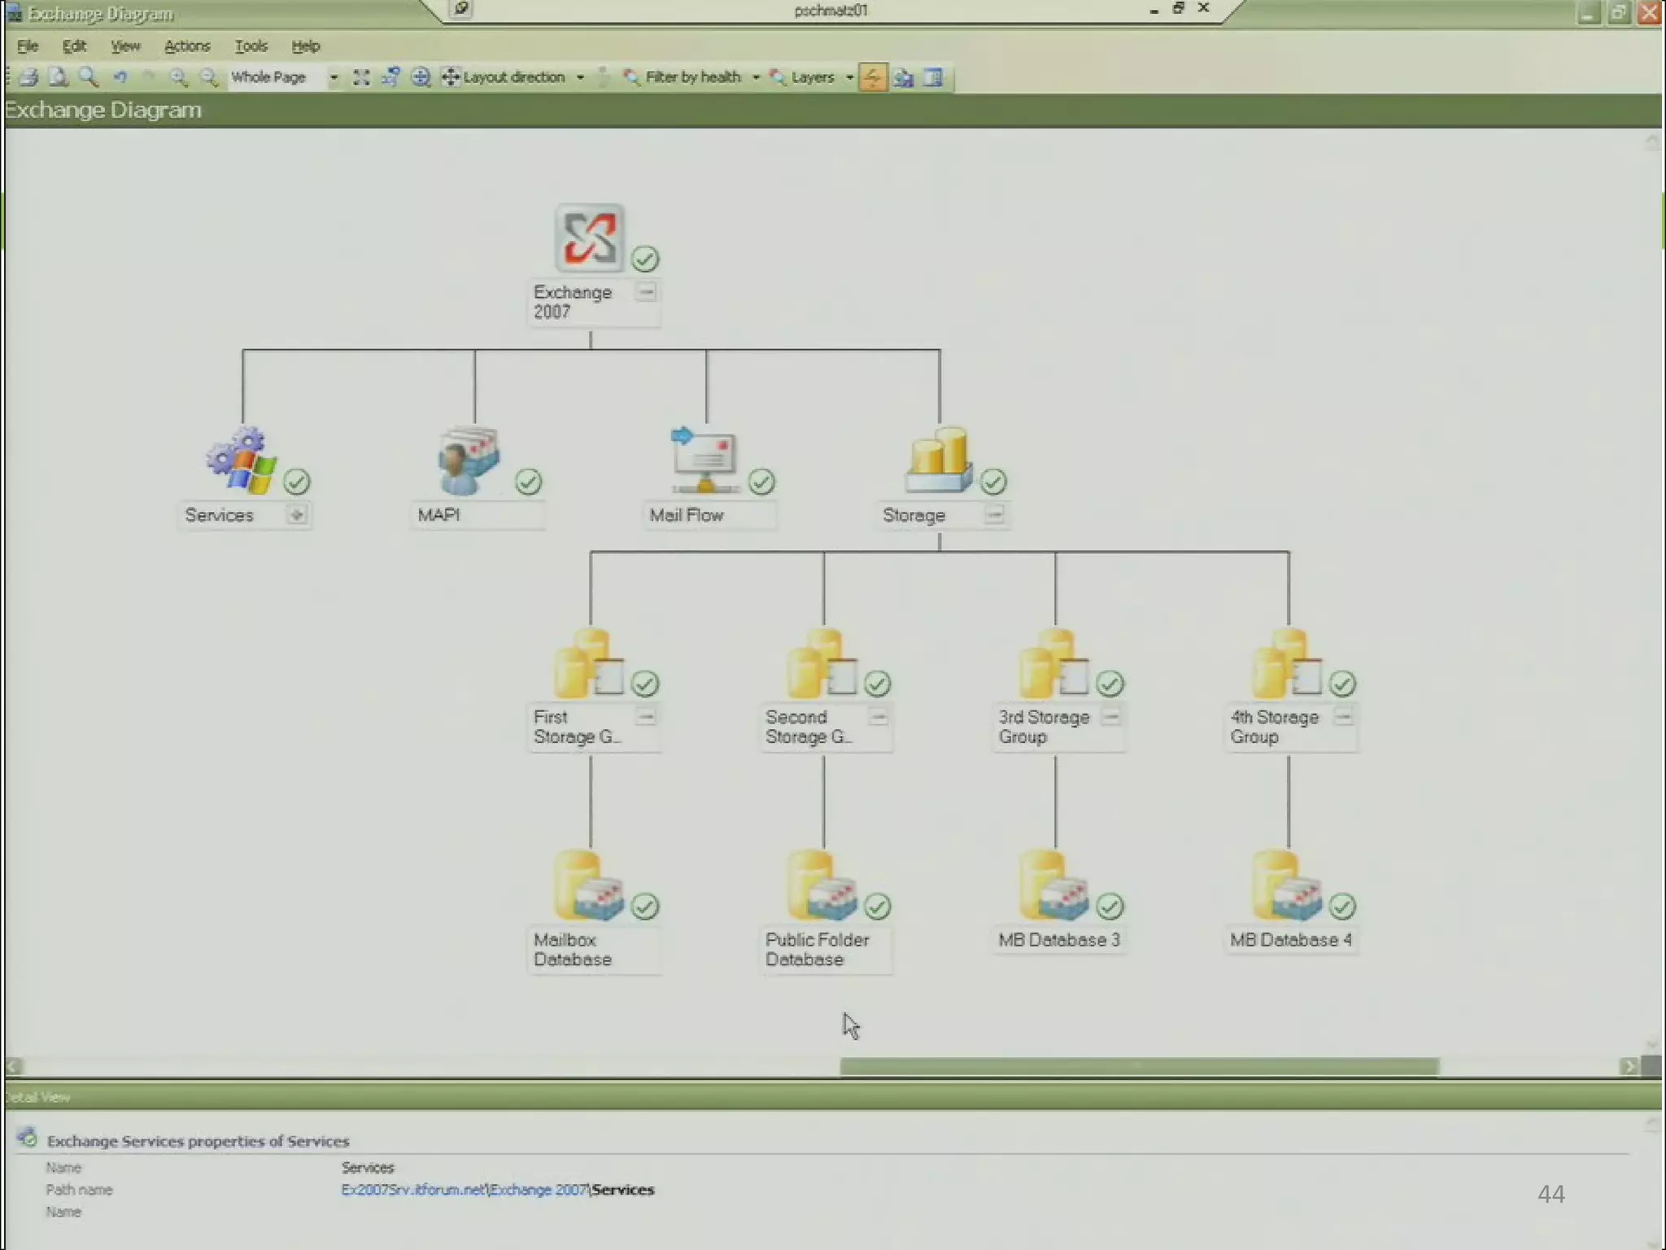Click the Zoom In magnifier icon
The width and height of the screenshot is (1666, 1250).
point(178,77)
